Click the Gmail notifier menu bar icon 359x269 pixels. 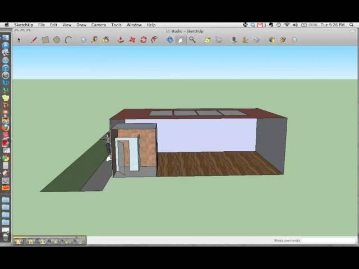pyautogui.click(x=261, y=25)
